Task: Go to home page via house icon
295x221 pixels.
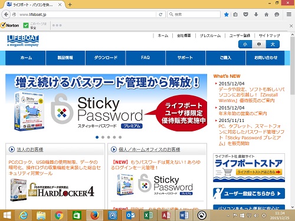Action: tap(266, 14)
